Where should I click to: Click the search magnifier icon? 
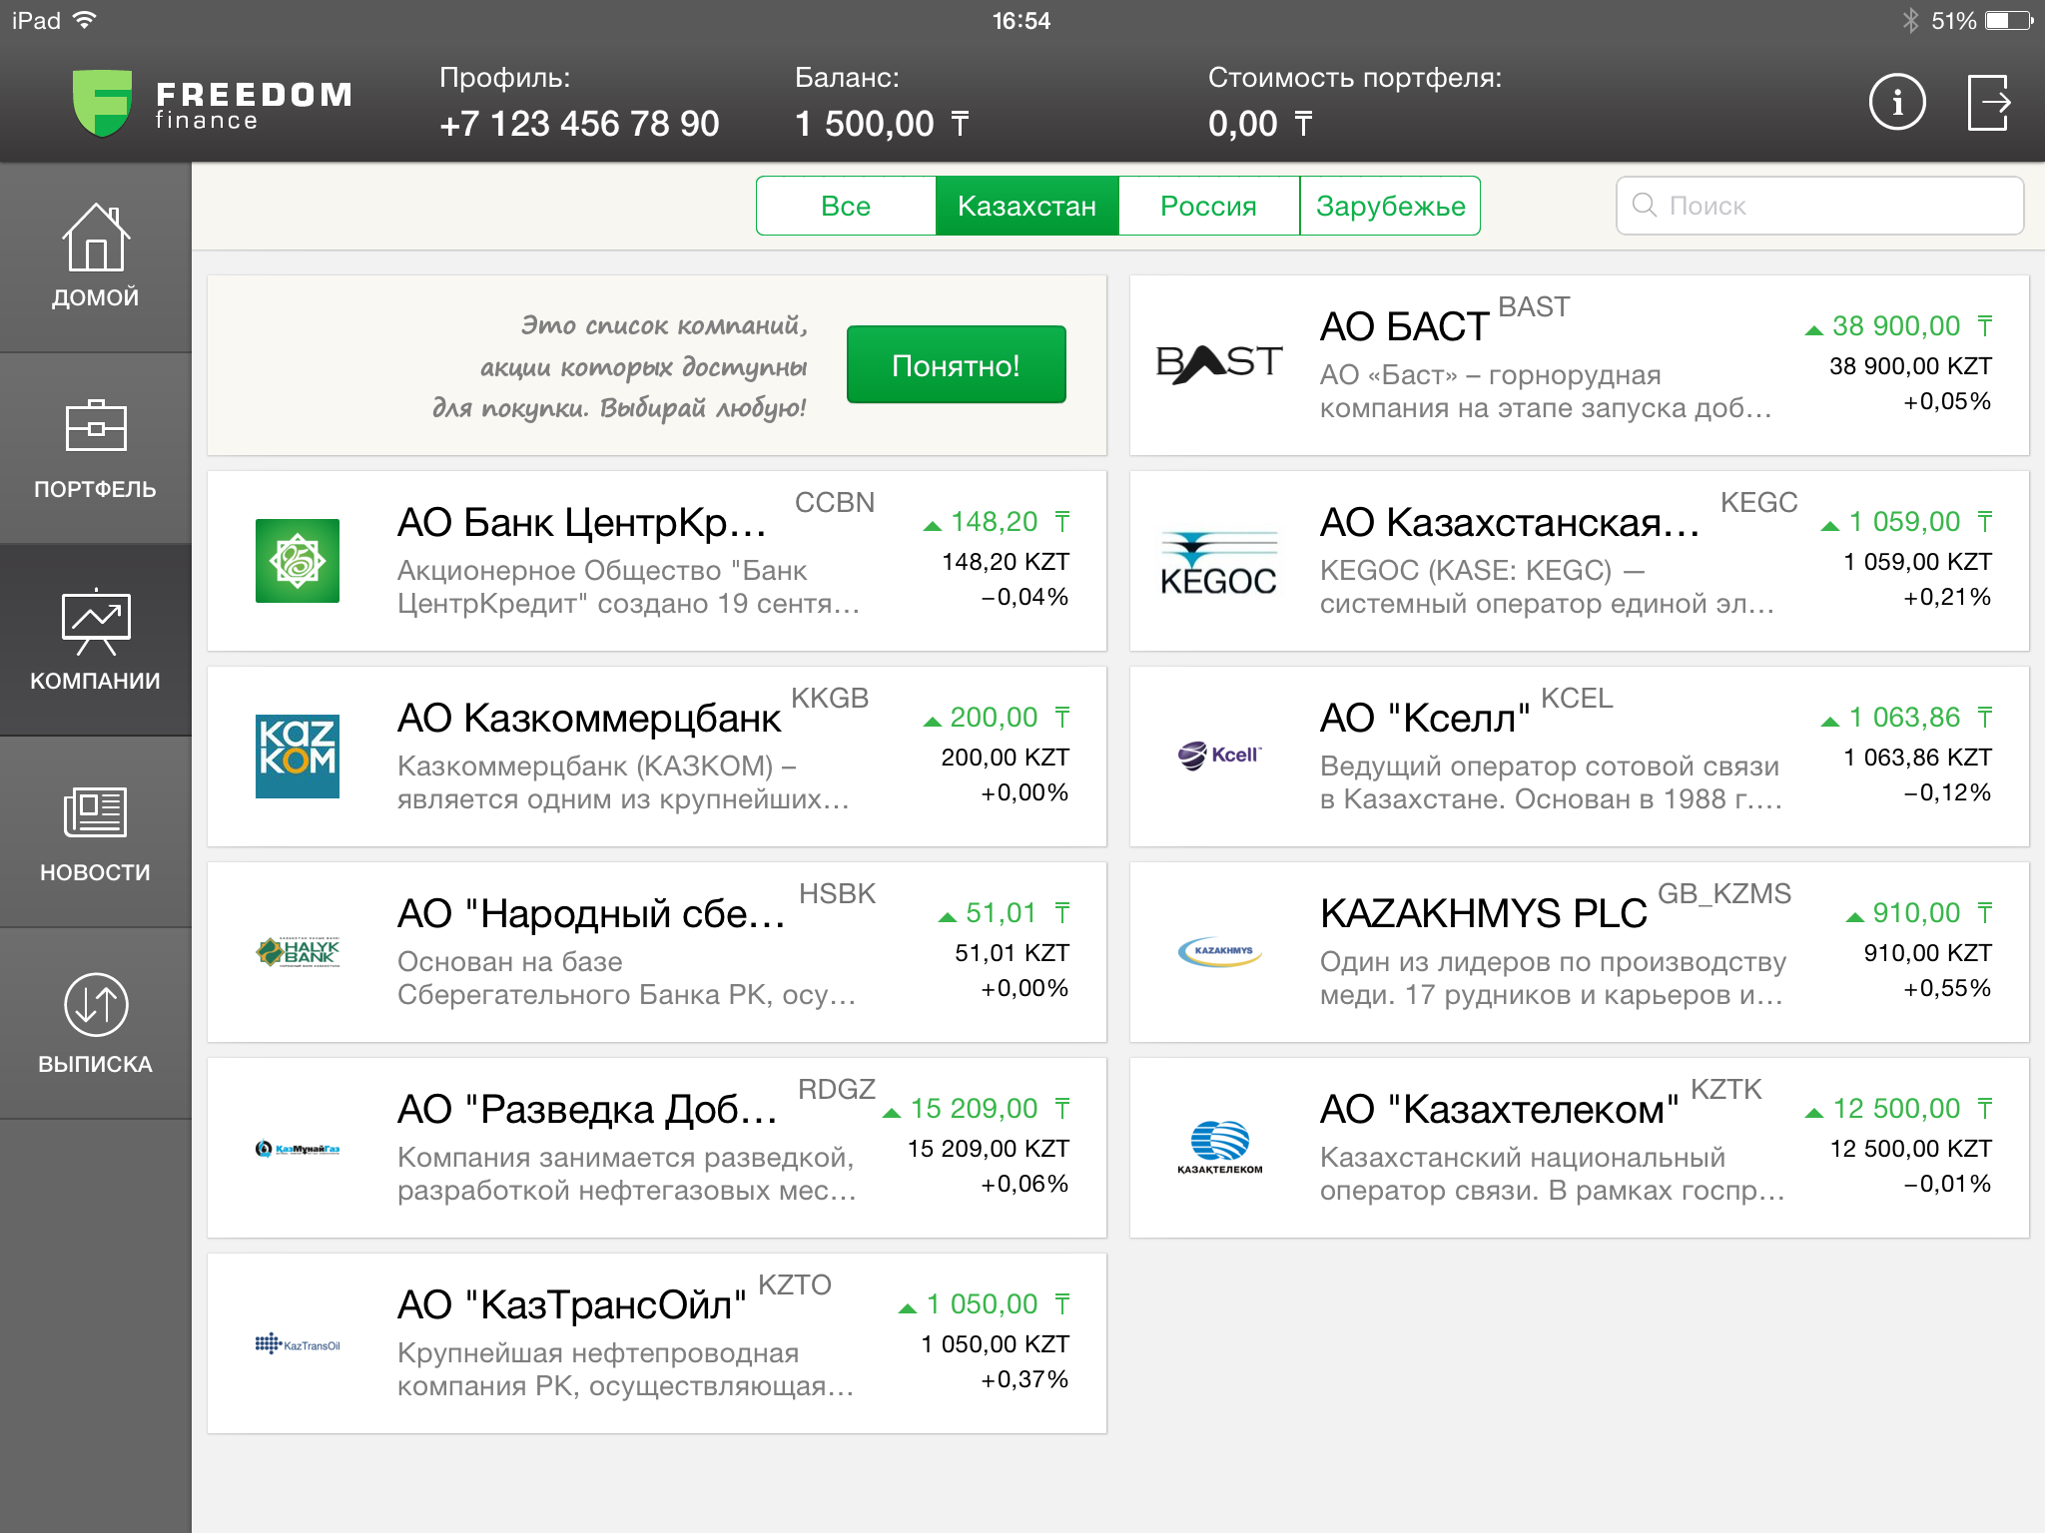coord(1644,205)
